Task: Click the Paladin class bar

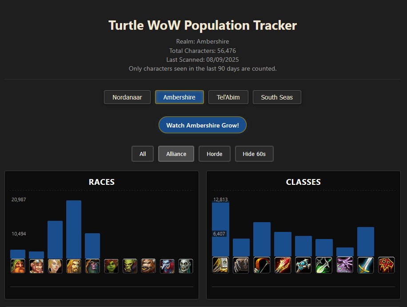Action: (220, 229)
